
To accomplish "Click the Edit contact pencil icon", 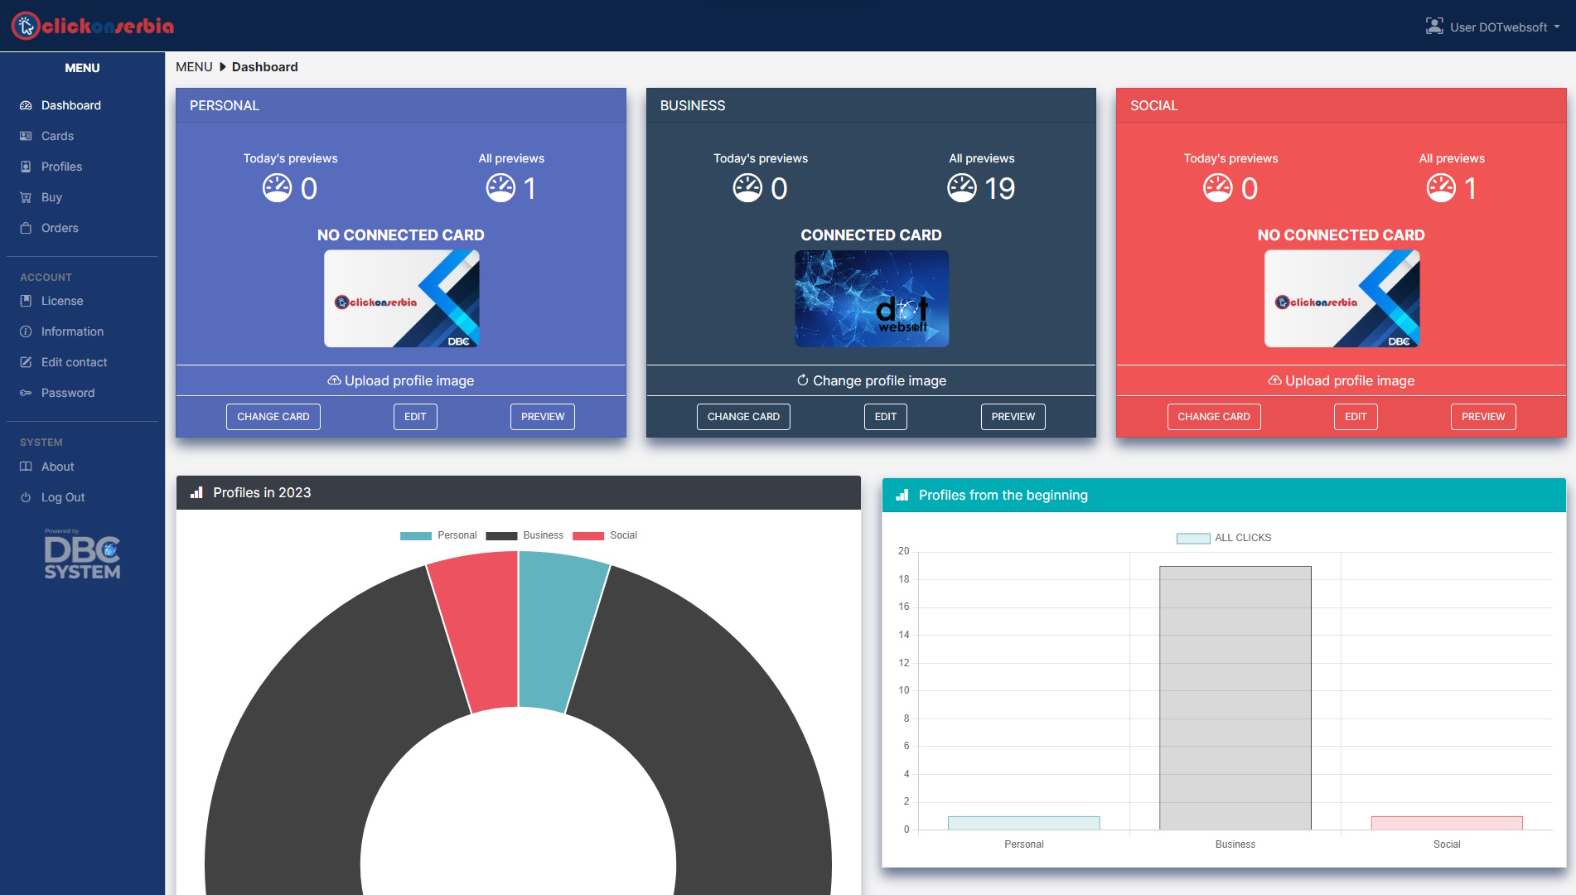I will (26, 362).
